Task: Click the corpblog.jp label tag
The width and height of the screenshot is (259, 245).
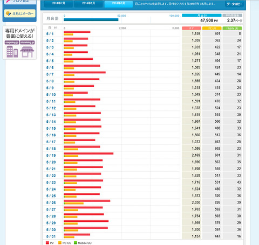Action: (x=12, y=43)
